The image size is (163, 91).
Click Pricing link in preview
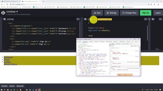[7, 59]
